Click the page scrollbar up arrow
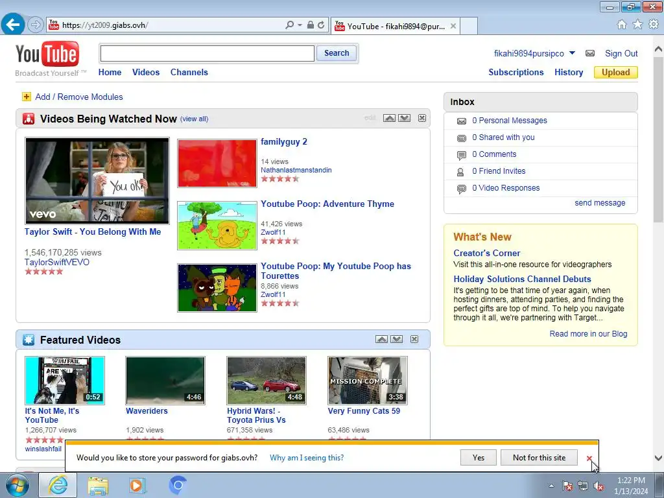The image size is (664, 498). tap(659, 49)
